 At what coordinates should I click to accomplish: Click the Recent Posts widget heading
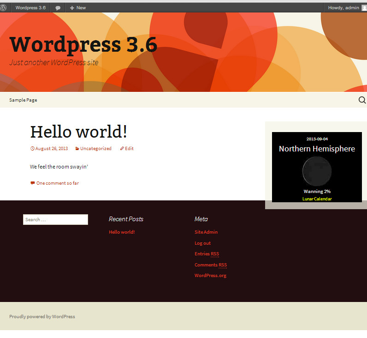click(x=126, y=219)
